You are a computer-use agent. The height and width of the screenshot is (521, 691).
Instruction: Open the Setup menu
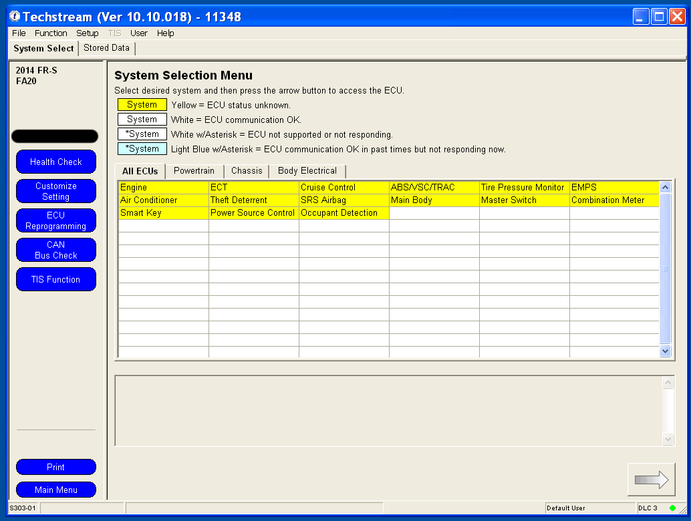point(87,33)
